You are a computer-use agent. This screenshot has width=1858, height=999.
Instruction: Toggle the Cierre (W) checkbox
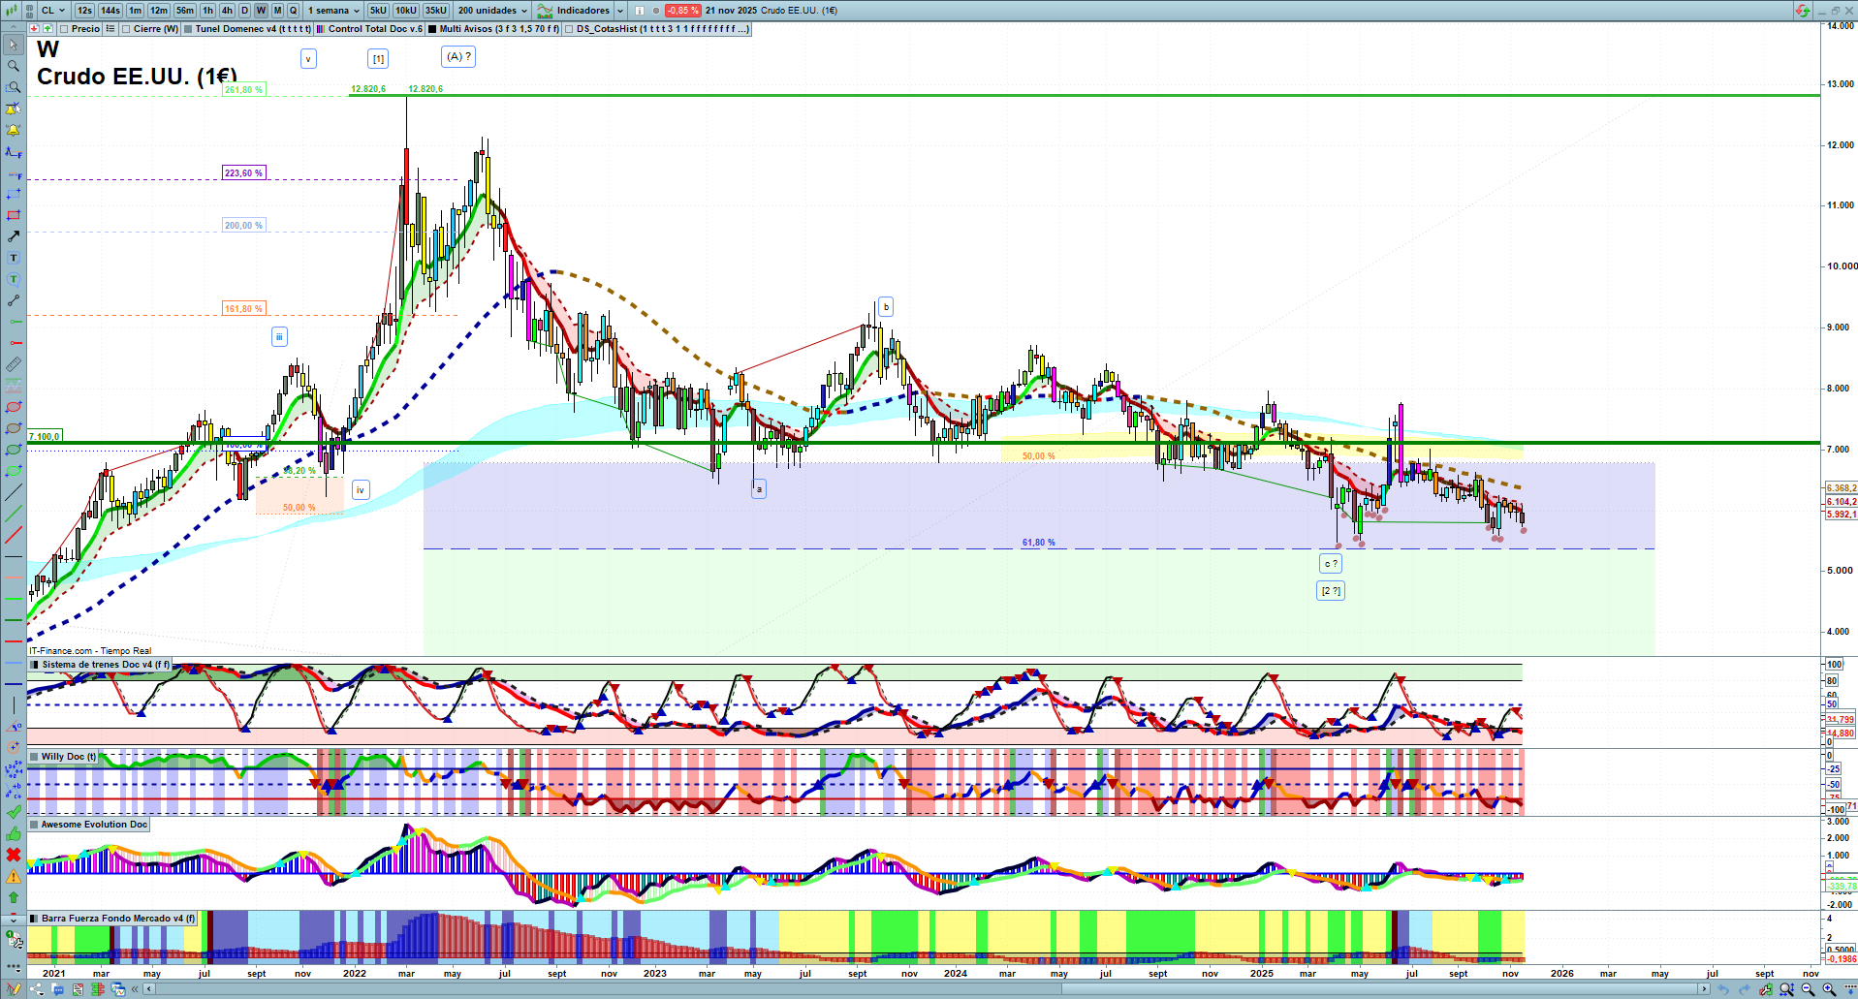[126, 29]
